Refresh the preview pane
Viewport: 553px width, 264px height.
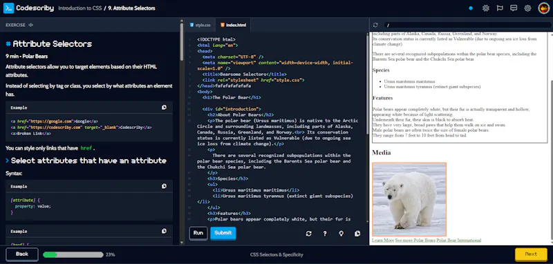pyautogui.click(x=375, y=25)
